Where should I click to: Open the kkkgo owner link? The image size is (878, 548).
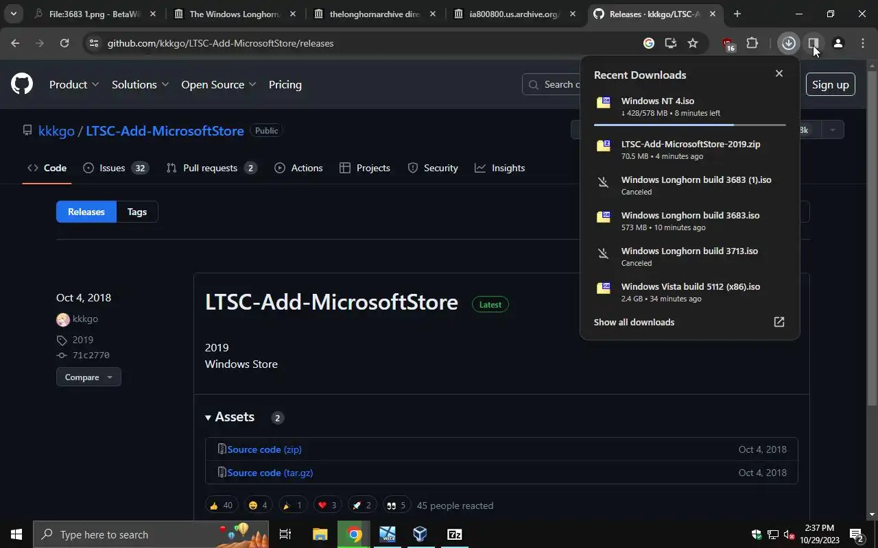click(x=56, y=130)
